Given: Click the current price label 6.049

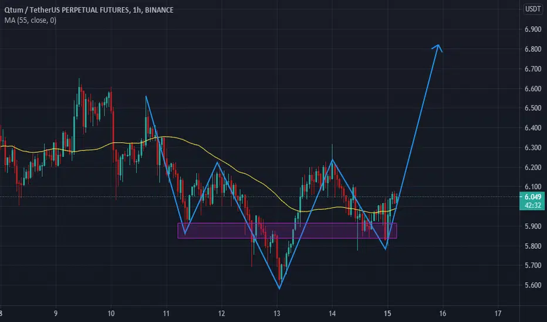Looking at the screenshot, I should [533, 197].
